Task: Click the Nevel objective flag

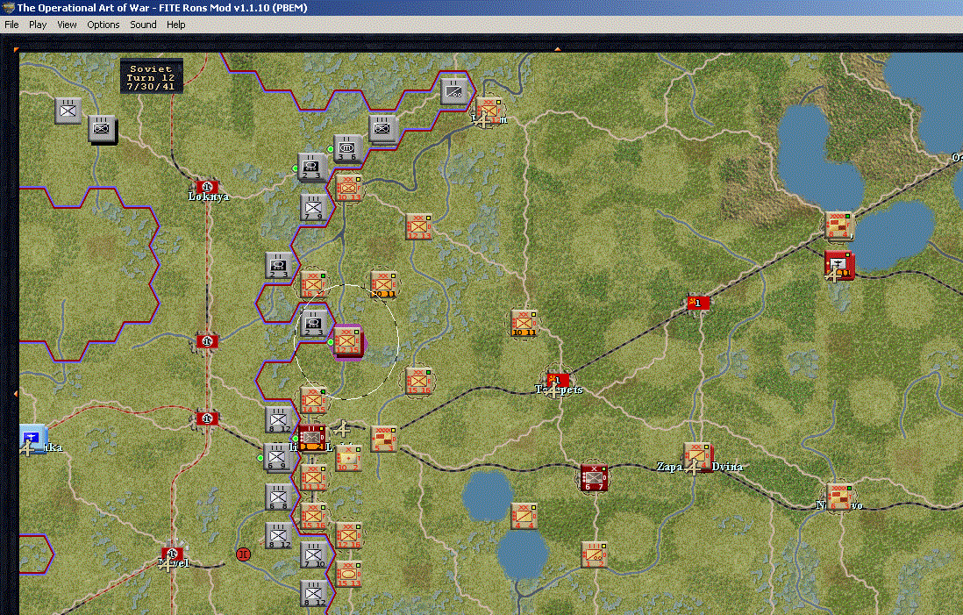Action: click(x=172, y=554)
